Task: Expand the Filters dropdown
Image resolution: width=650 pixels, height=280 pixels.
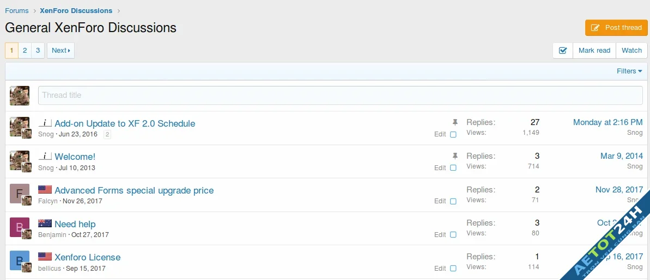Action: [629, 71]
